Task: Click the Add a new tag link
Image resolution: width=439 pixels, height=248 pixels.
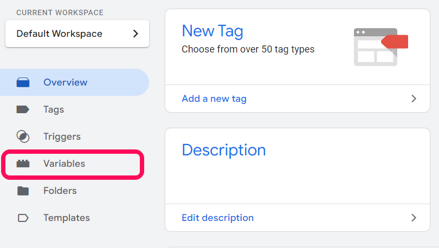Action: point(214,99)
